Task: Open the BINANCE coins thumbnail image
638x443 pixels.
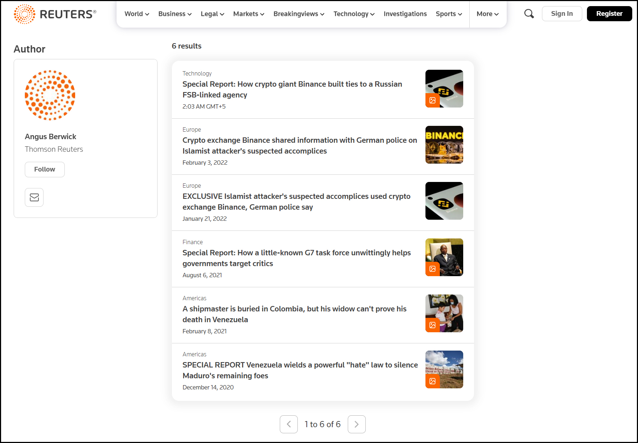Action: click(444, 145)
